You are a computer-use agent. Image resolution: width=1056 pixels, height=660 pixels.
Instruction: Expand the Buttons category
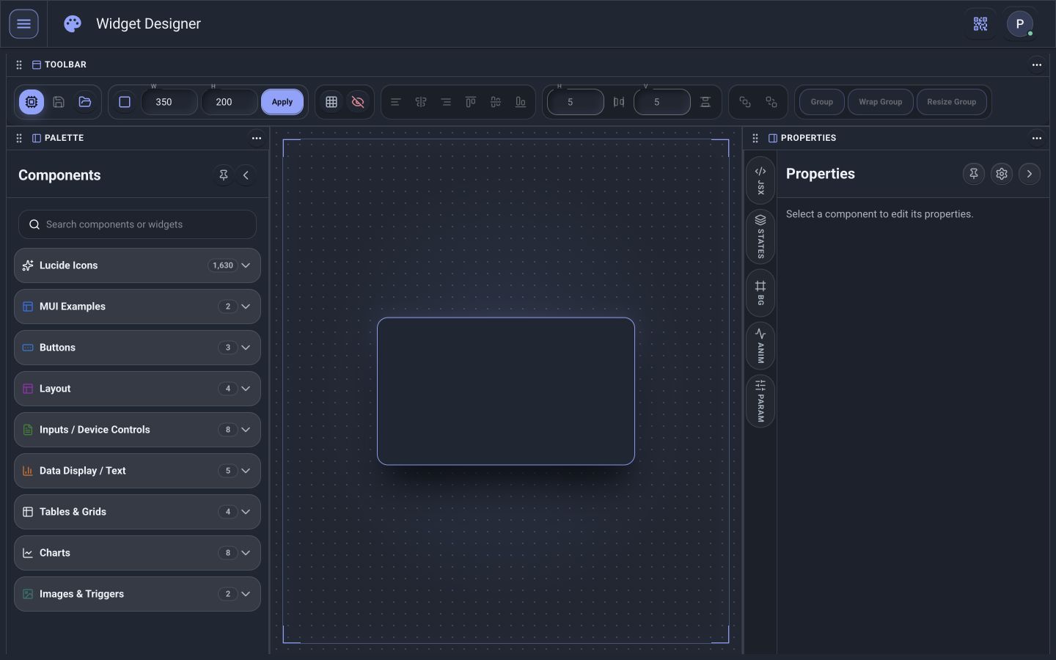(x=137, y=348)
